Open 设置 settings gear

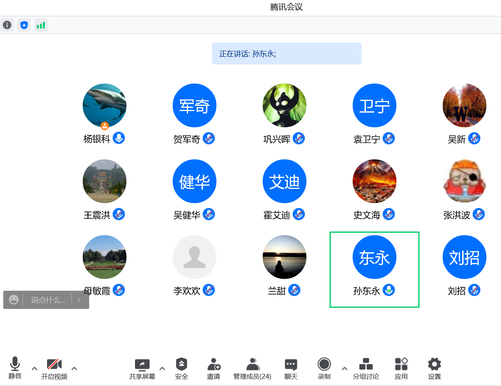coord(434,368)
